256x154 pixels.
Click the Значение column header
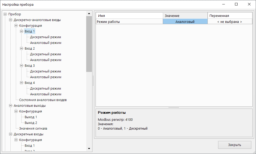185,16
